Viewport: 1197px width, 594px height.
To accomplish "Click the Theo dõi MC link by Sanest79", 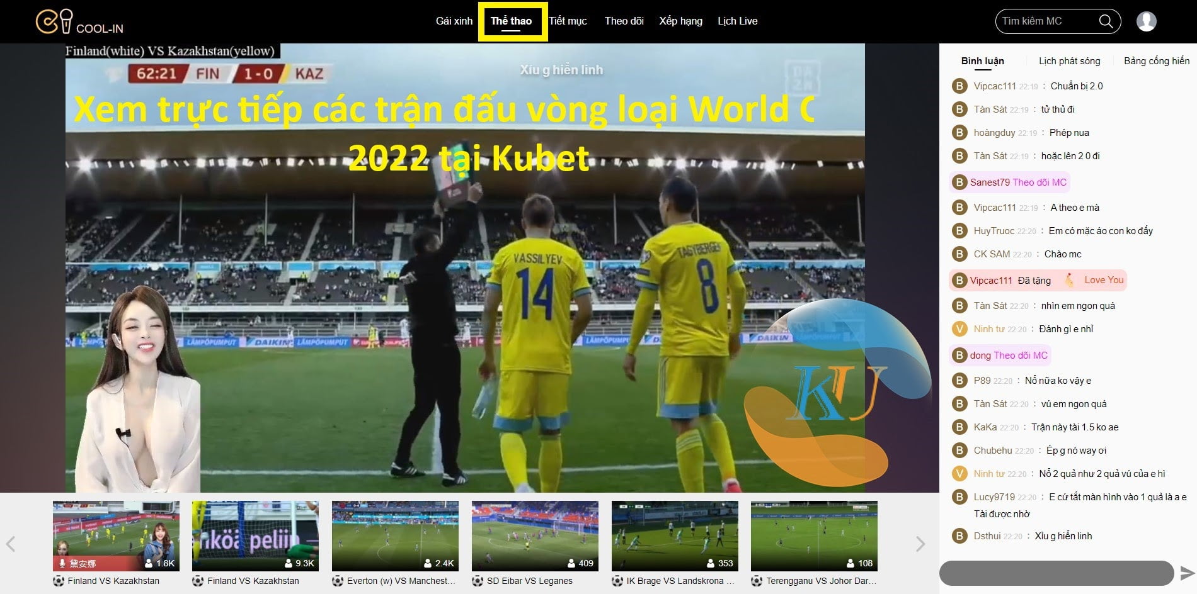I will coord(1039,182).
